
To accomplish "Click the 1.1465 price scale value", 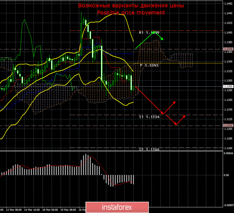I will [x=227, y=4].
